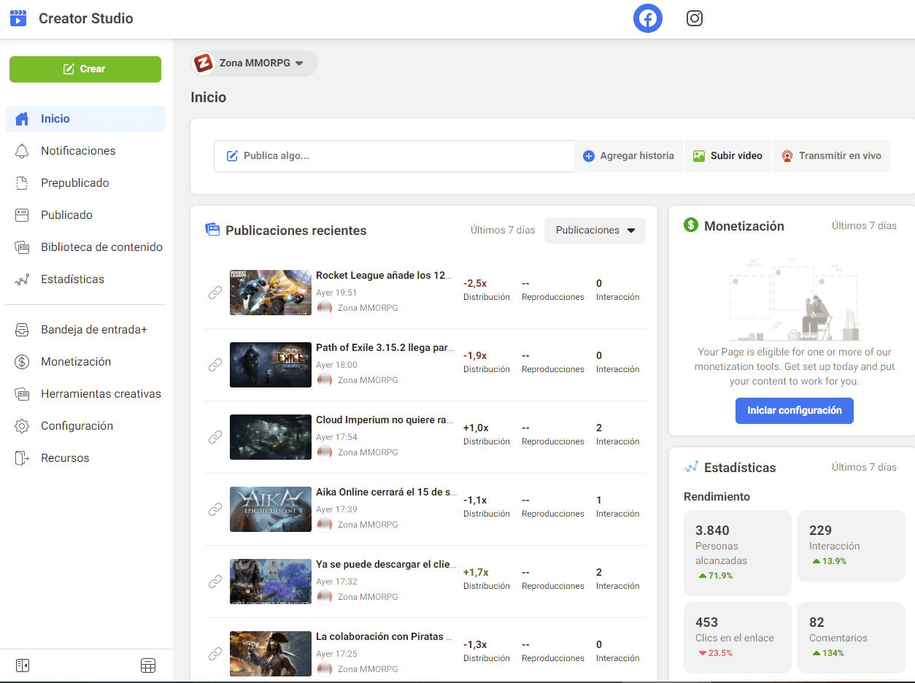The height and width of the screenshot is (683, 915).
Task: Click the Publica algo input field
Action: [x=394, y=156]
